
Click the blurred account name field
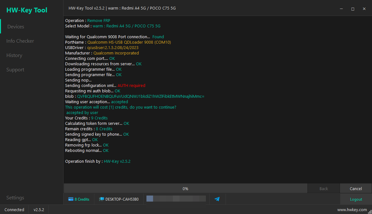[176, 198]
